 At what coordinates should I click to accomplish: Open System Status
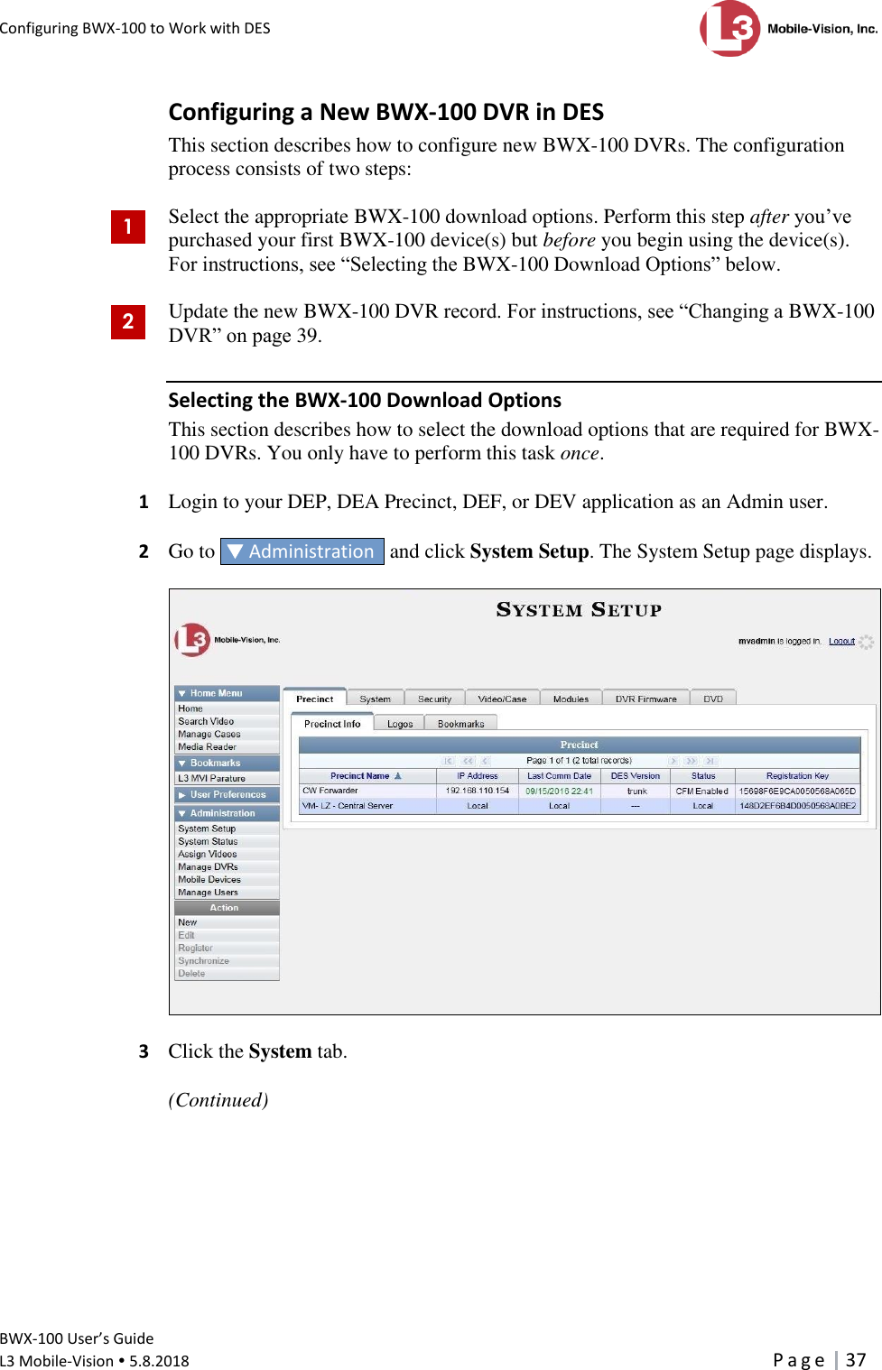(227, 841)
